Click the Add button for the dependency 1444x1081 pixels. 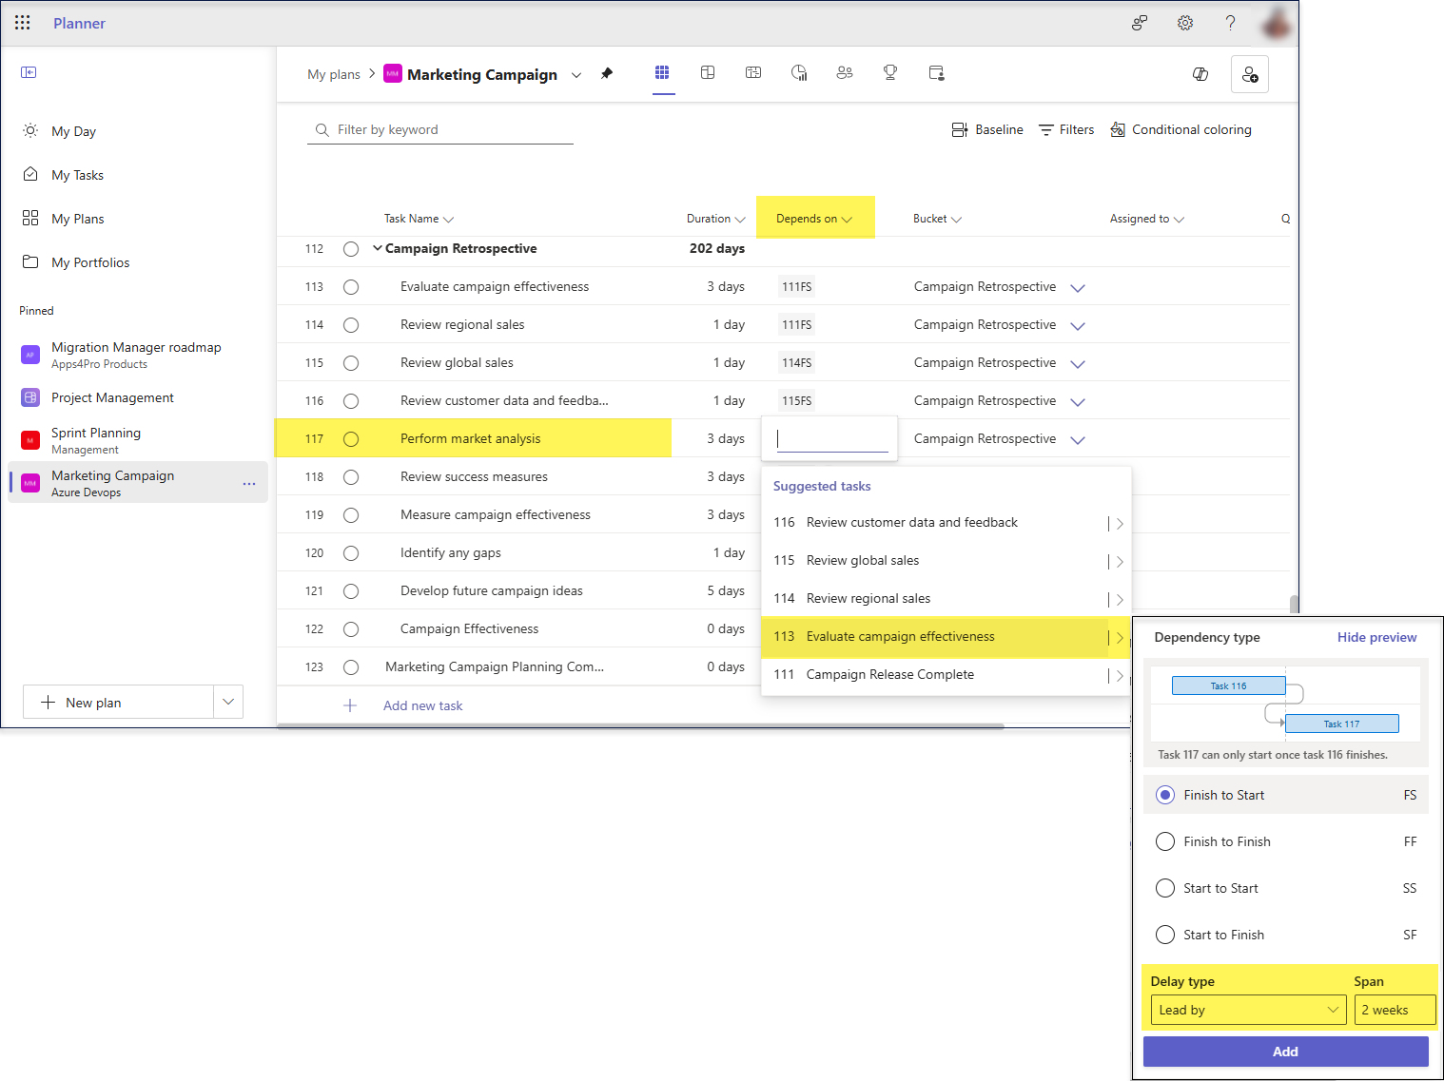tap(1285, 1052)
